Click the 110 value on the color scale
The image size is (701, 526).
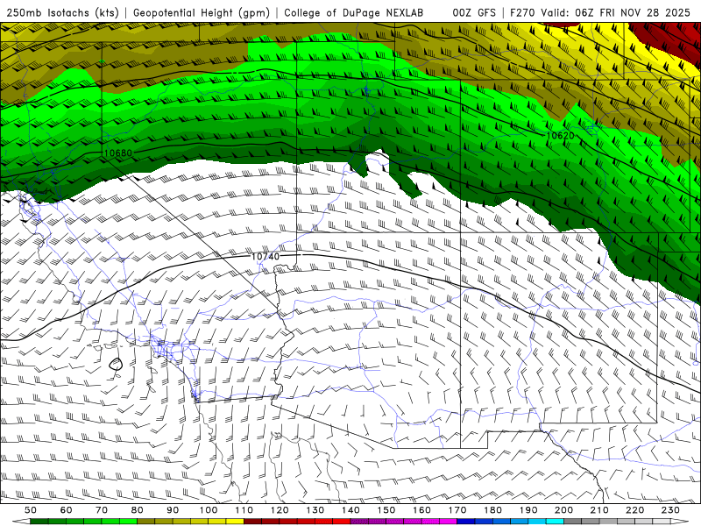click(244, 510)
